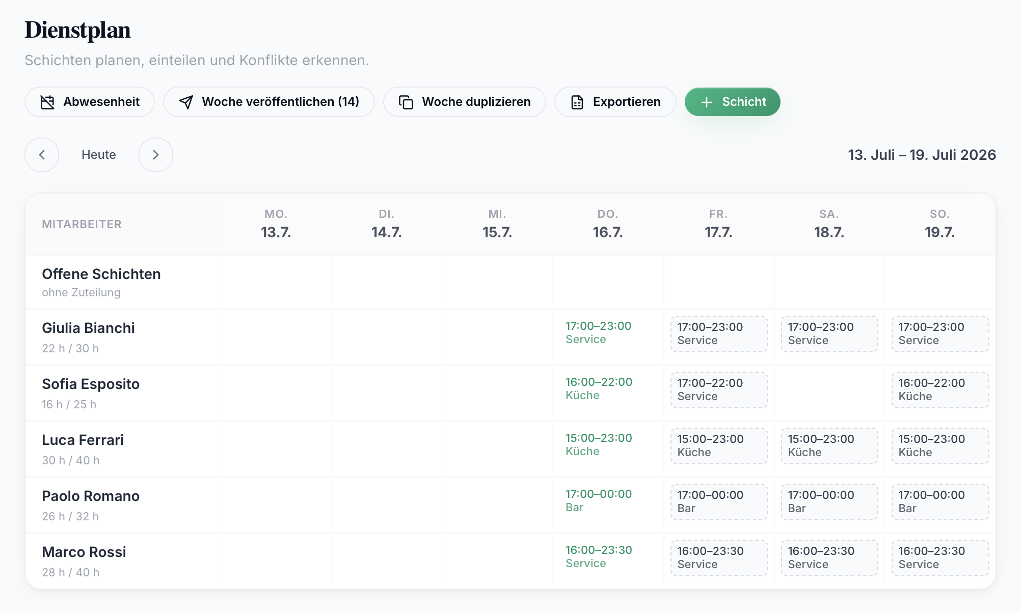This screenshot has width=1021, height=613.
Task: Click the paper plane publish icon
Action: pos(186,102)
